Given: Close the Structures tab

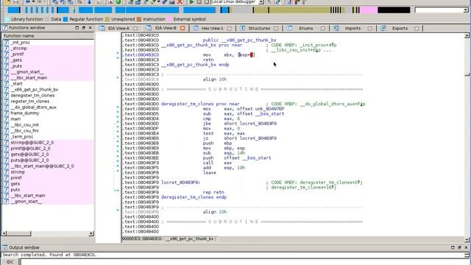Looking at the screenshot, I should click(x=276, y=28).
